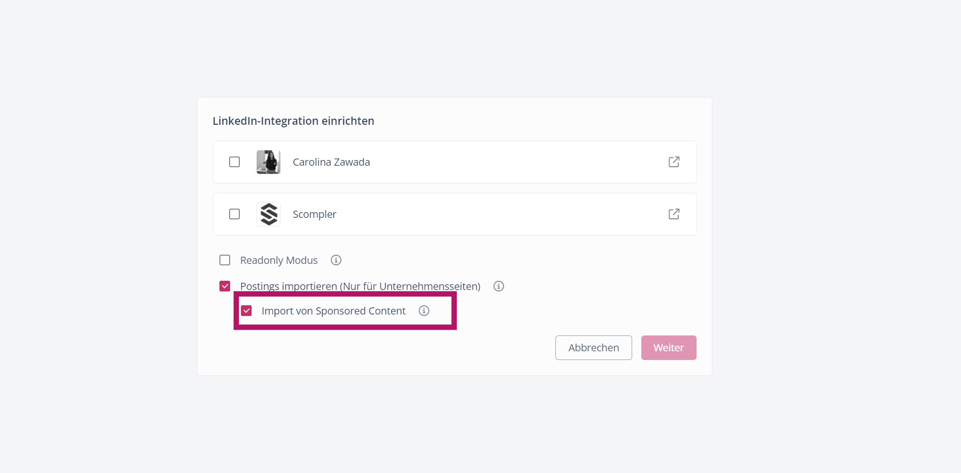Viewport: 961px width, 473px height.
Task: Select the Scompler account checkbox
Action: pos(235,214)
